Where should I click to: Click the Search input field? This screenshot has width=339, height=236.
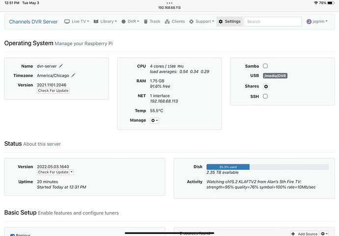pos(273,22)
